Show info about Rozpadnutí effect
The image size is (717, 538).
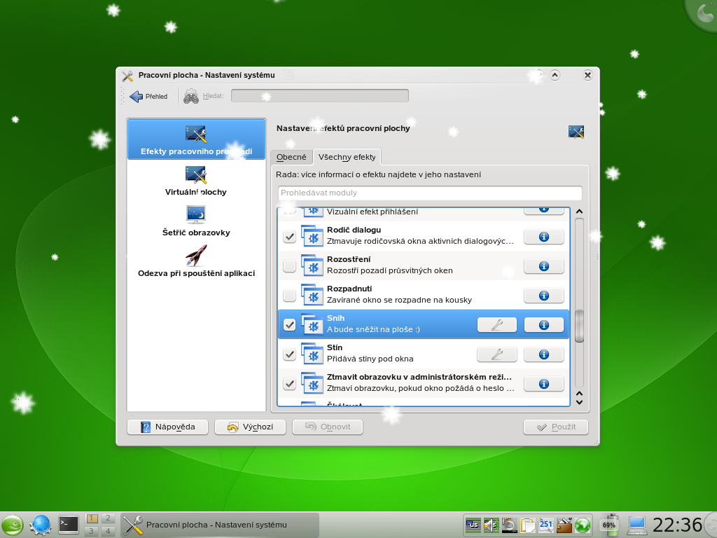543,296
